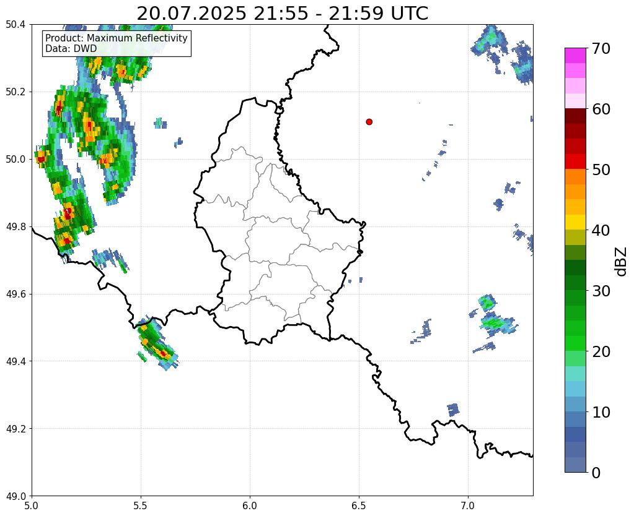Click the dBZ colorbar axis title
The image size is (634, 516).
tap(622, 261)
